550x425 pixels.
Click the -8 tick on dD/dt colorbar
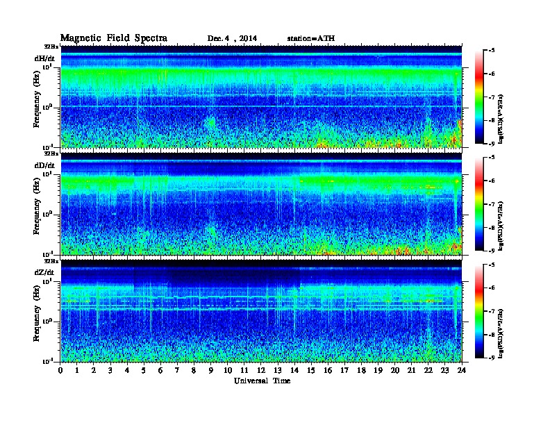[x=491, y=228]
